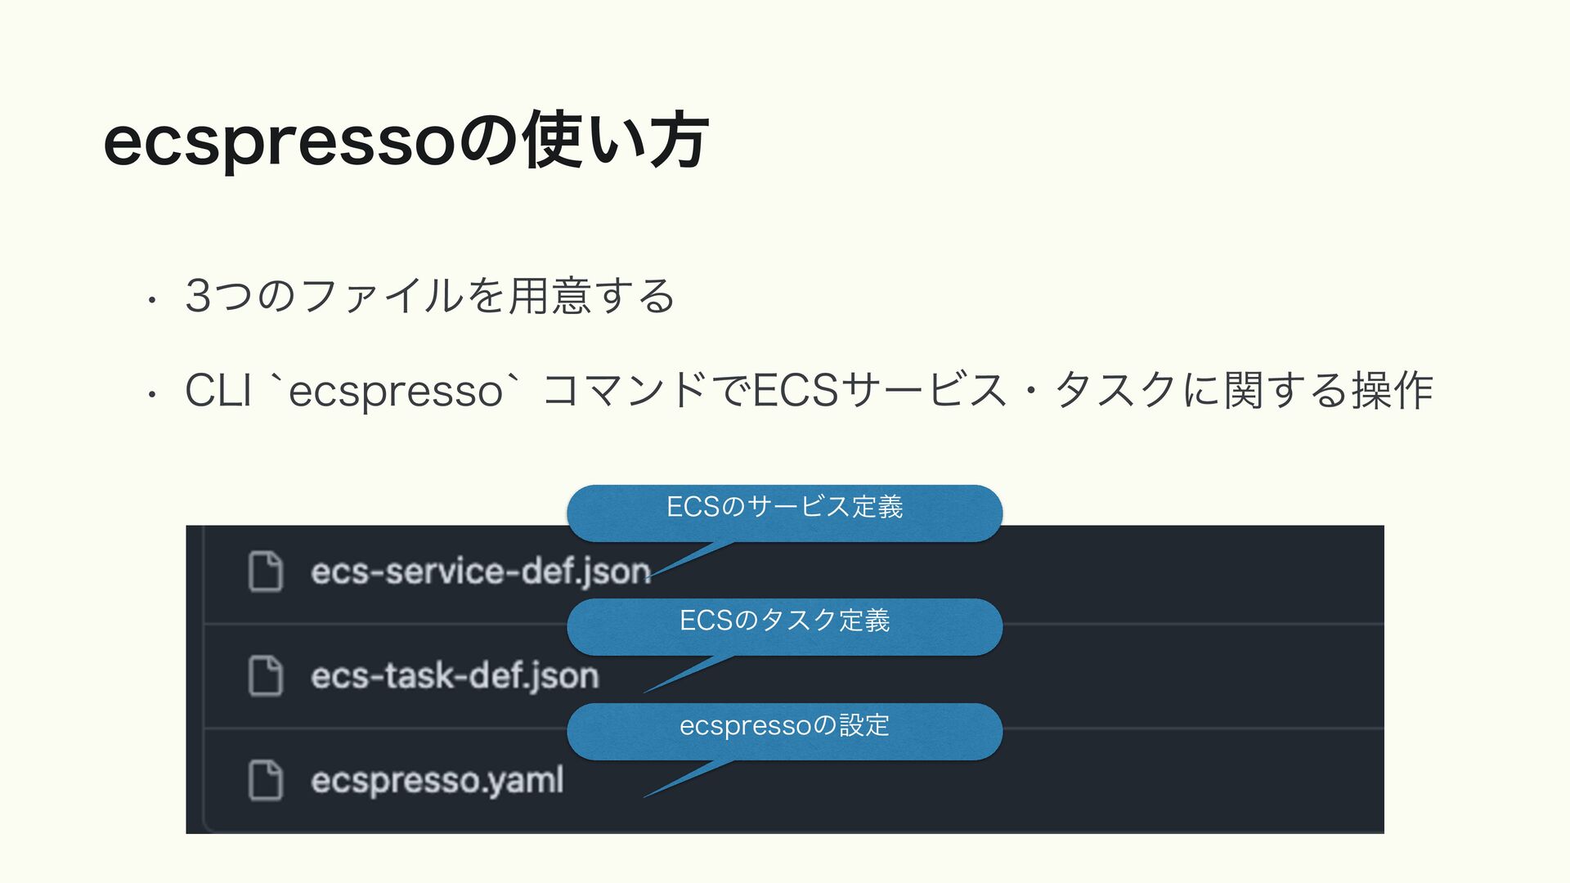The image size is (1570, 883).
Task: Click the file icon beside ecs-service-def.json
Action: pyautogui.click(x=266, y=571)
